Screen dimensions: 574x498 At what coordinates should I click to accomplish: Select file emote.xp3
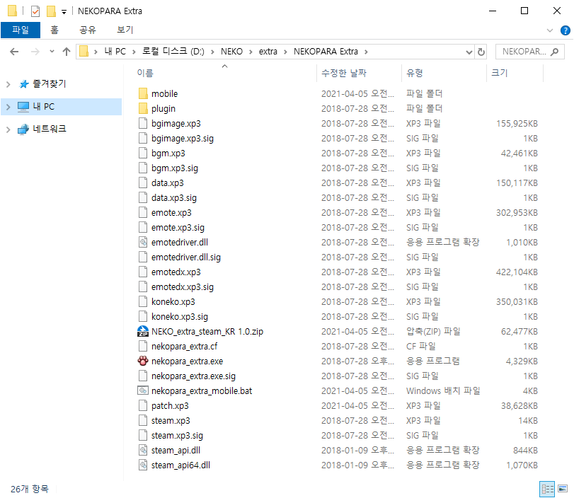tap(171, 213)
